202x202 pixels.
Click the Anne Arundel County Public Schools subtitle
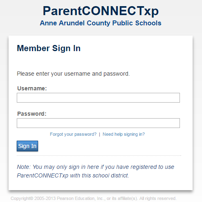click(x=101, y=23)
